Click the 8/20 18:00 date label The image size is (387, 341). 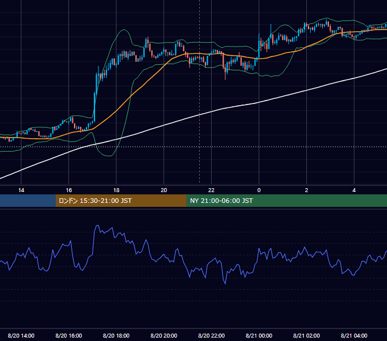[x=116, y=335]
